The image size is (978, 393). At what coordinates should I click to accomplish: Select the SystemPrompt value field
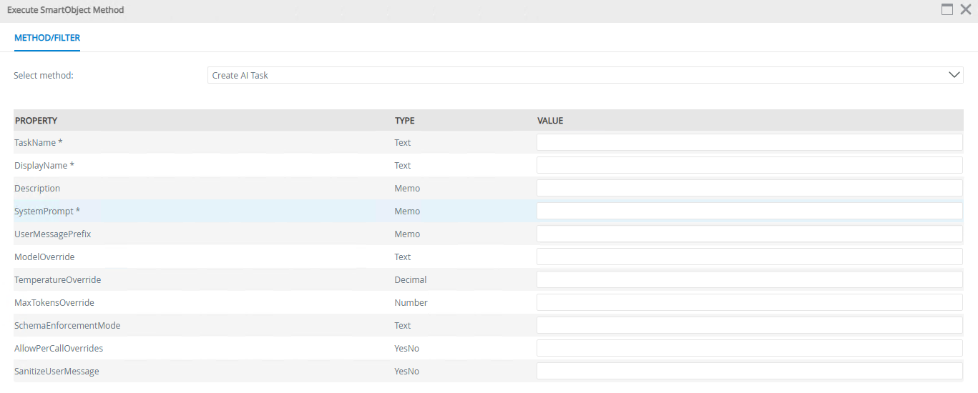tap(749, 211)
